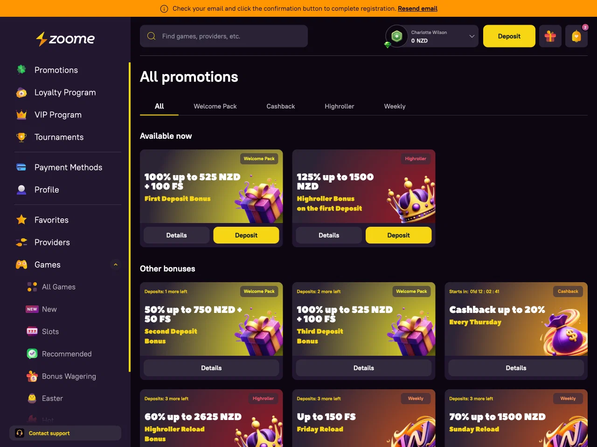The image size is (597, 447).
Task: Click the user level badge avatar
Action: click(x=396, y=36)
